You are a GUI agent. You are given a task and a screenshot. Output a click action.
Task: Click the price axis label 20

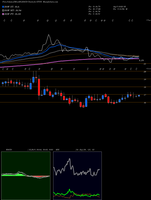145,72
